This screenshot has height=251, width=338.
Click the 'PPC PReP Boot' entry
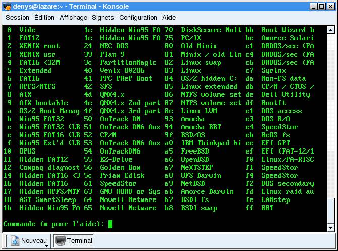126,79
